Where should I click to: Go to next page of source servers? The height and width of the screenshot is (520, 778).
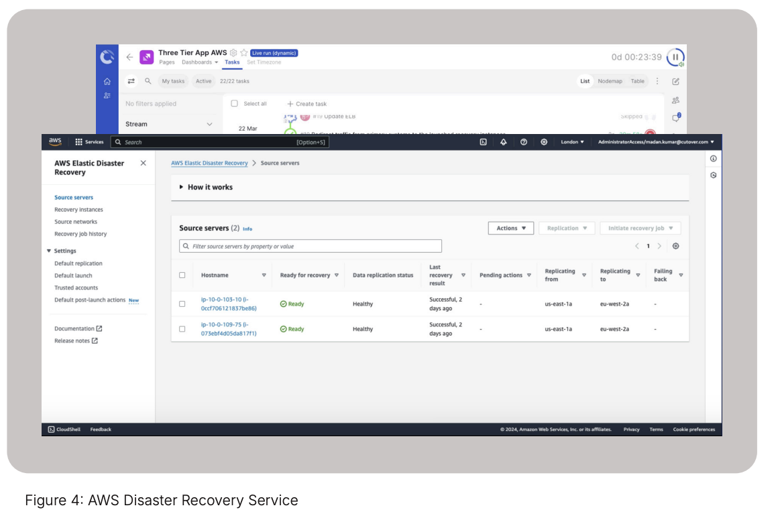tap(659, 246)
